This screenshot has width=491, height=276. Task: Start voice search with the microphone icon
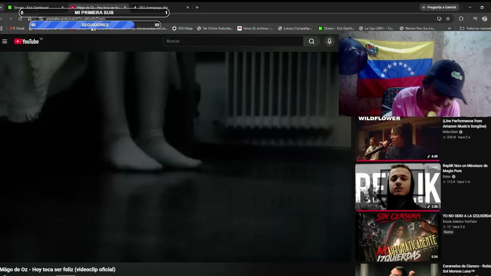click(329, 41)
